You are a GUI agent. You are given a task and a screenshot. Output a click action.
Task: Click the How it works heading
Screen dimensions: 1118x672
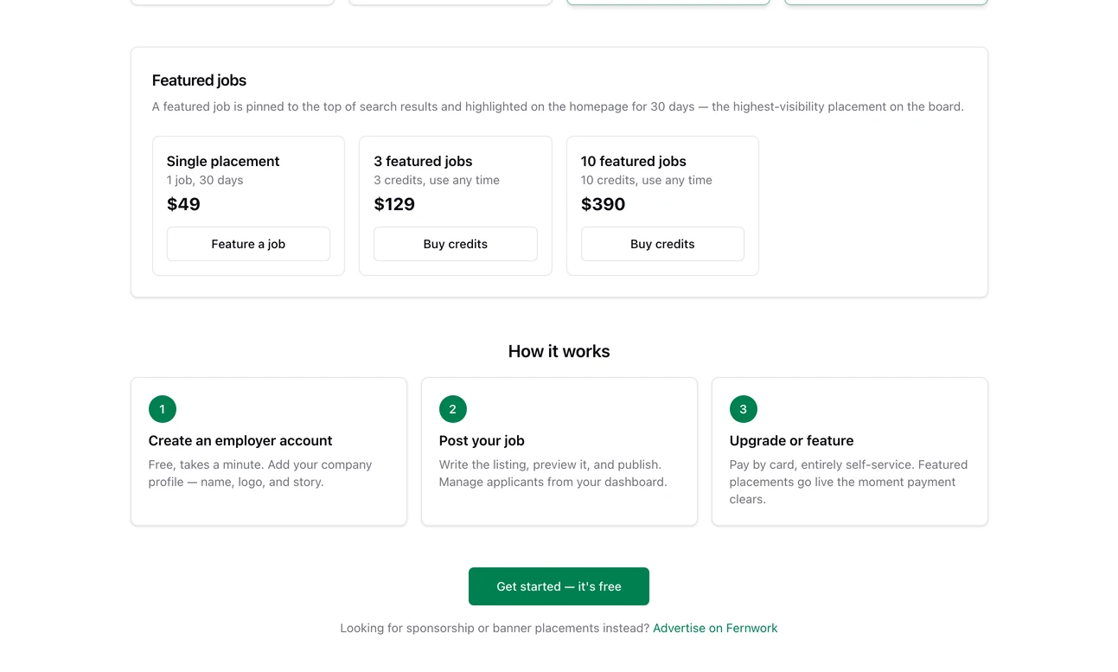pos(559,351)
